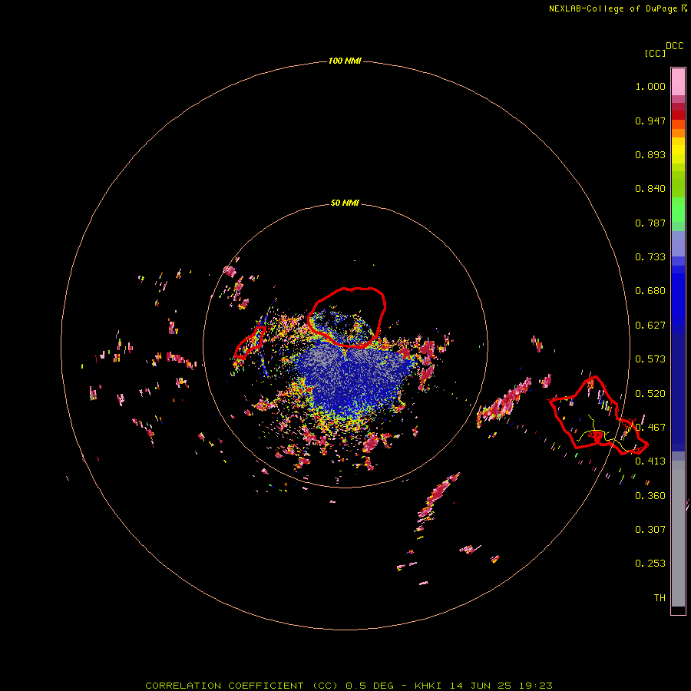Select the 0.840 color scale value
This screenshot has width=691, height=691.
click(x=650, y=189)
